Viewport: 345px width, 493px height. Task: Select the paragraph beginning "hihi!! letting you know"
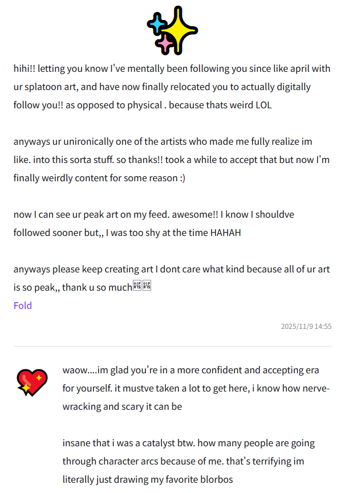click(172, 87)
